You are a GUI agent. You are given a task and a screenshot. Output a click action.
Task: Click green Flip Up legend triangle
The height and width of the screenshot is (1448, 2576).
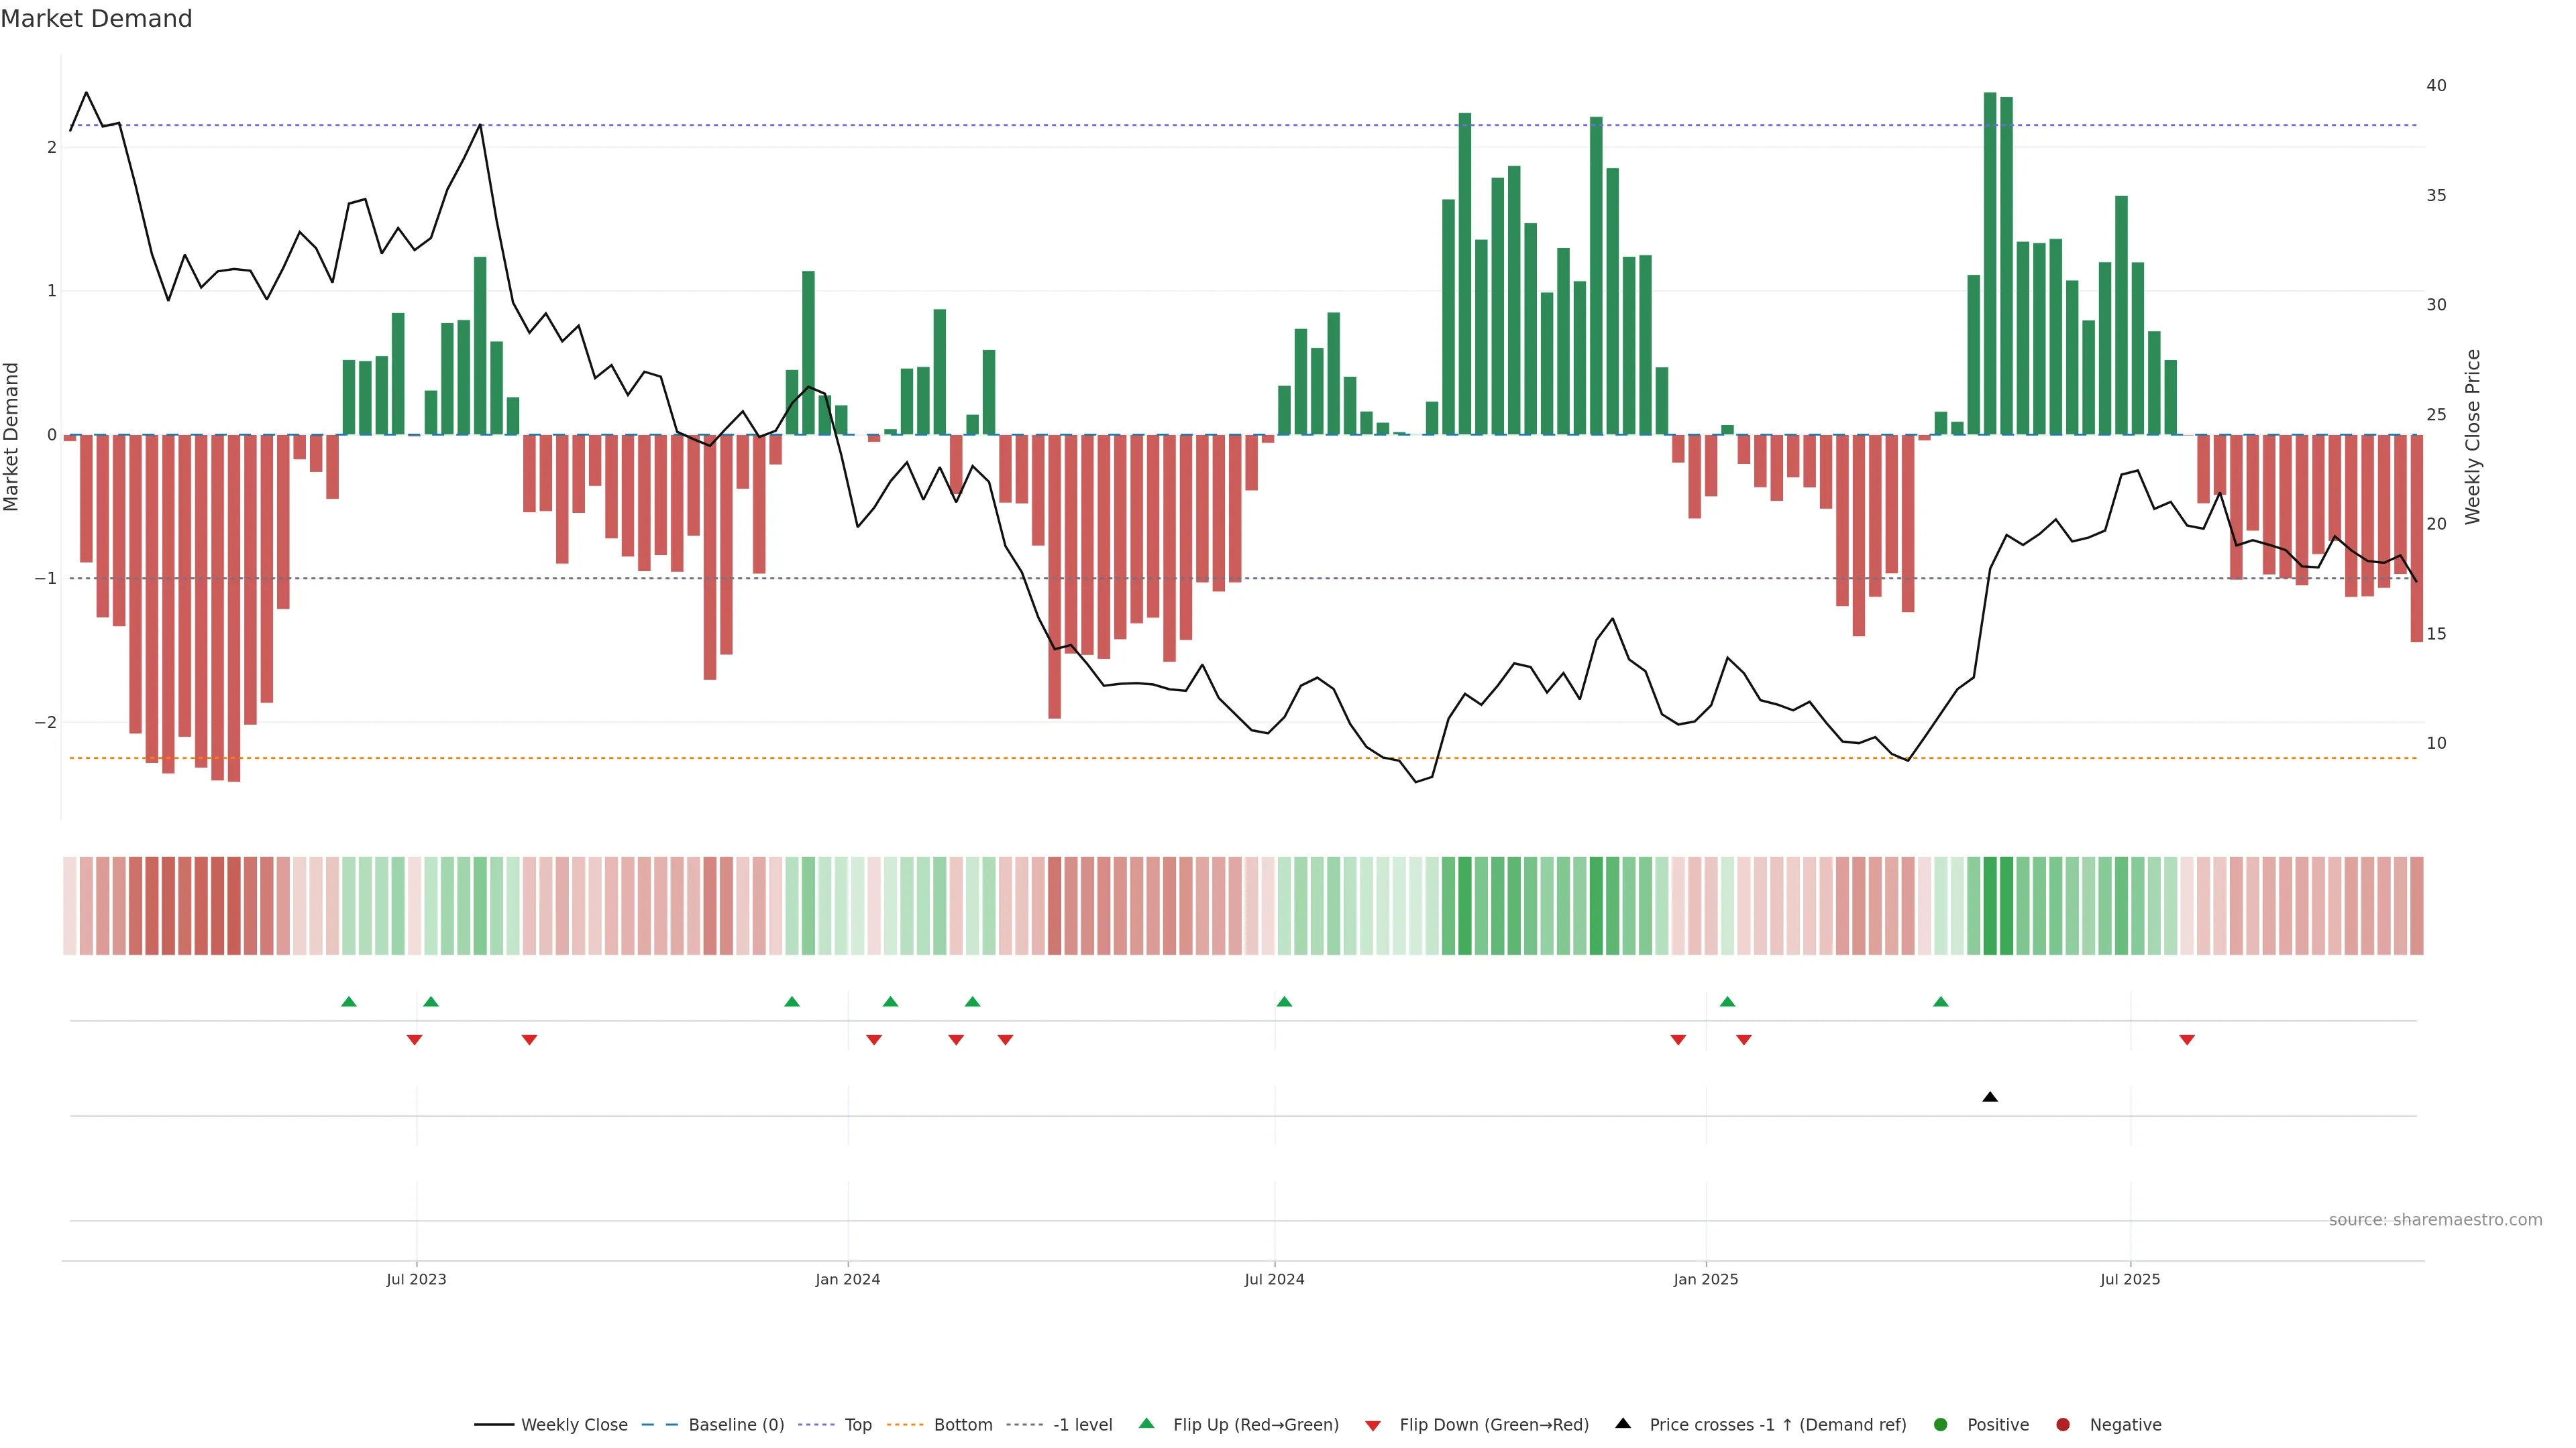click(1146, 1423)
